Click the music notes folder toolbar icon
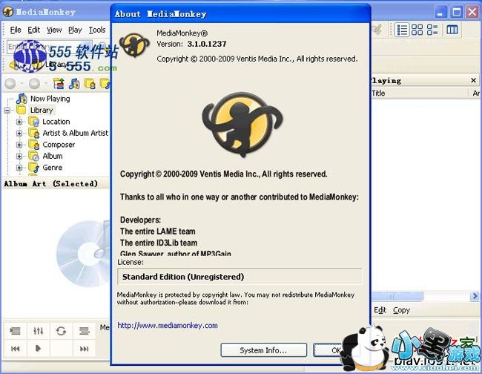Image resolution: width=482 pixels, height=374 pixels. pyautogui.click(x=74, y=83)
